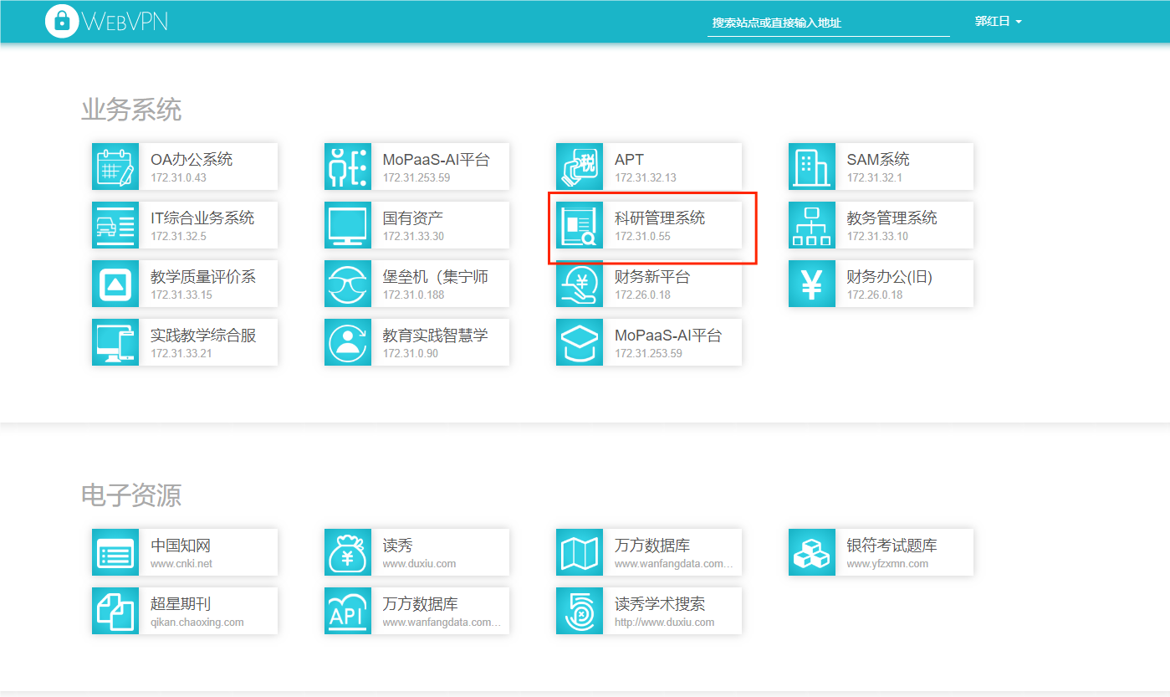The image size is (1170, 697).
Task: Open the 实践教学综合服 system link
Action: click(x=203, y=336)
